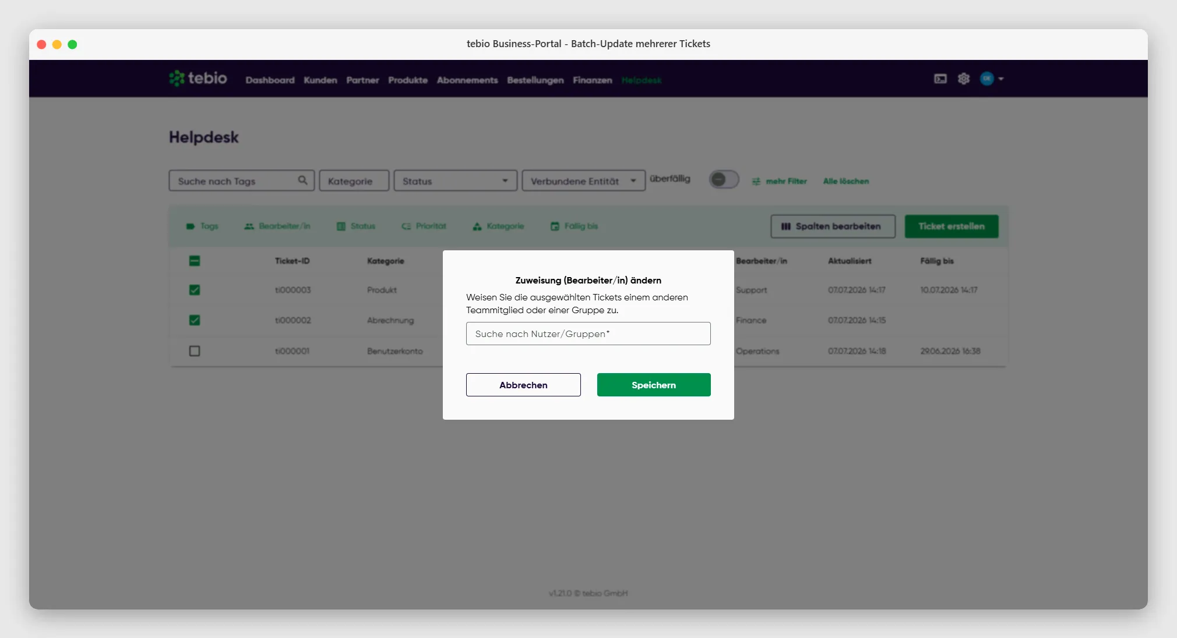Click the mehr Filter link

[x=780, y=181]
